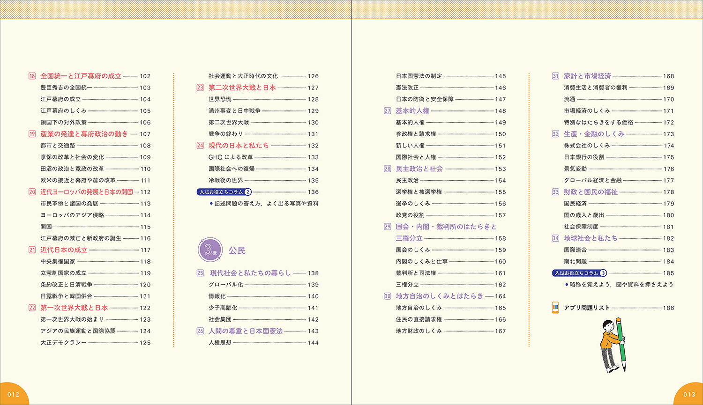This screenshot has height=405, width=703.
Task: Click the page number circle 013
Action: pyautogui.click(x=690, y=395)
